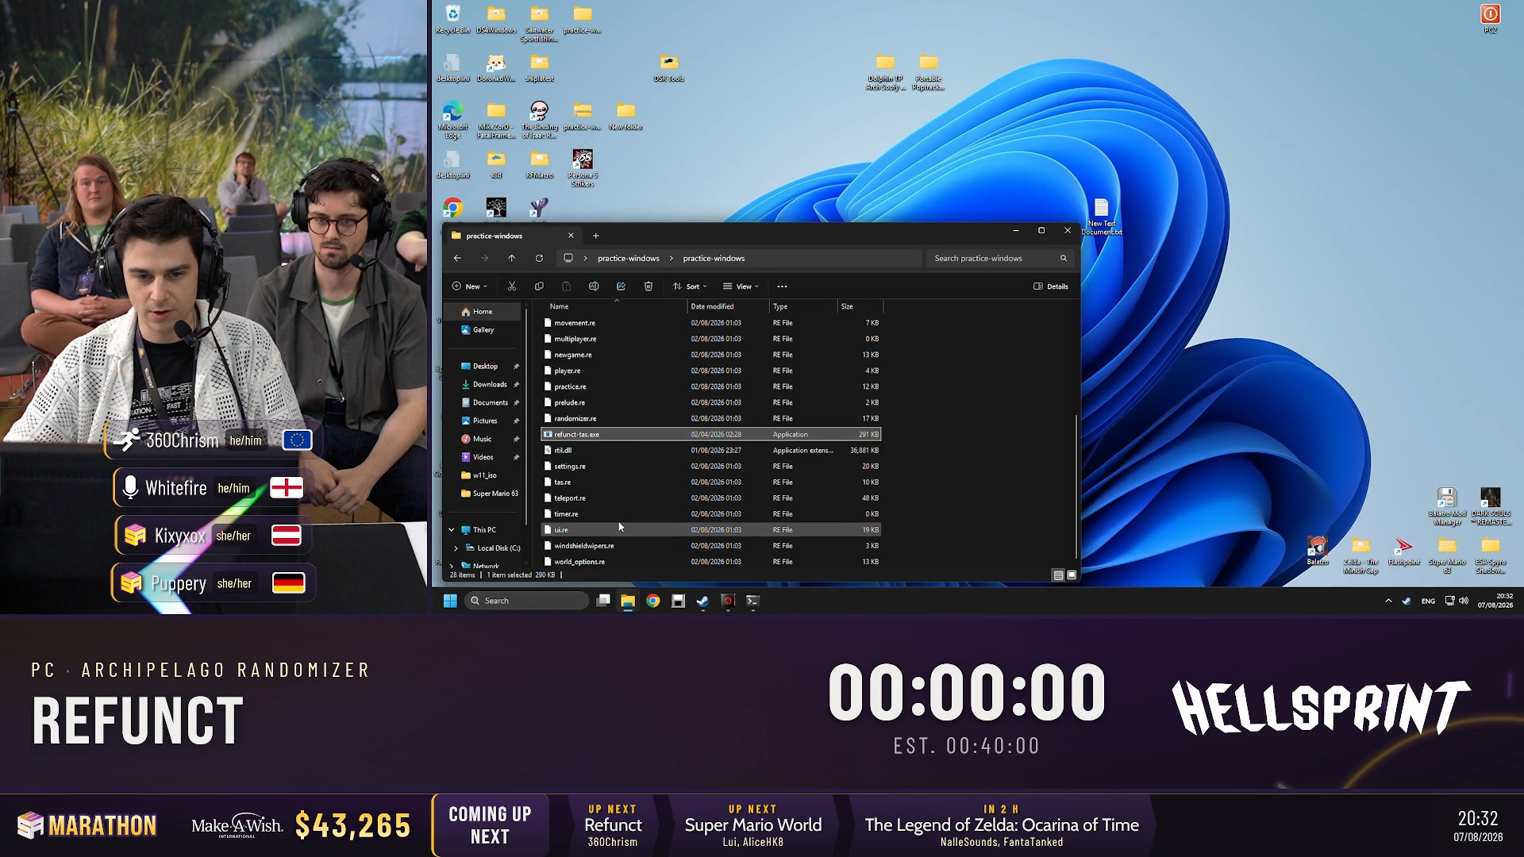The image size is (1524, 857).
Task: Add a new Explorer tab
Action: coord(596,236)
